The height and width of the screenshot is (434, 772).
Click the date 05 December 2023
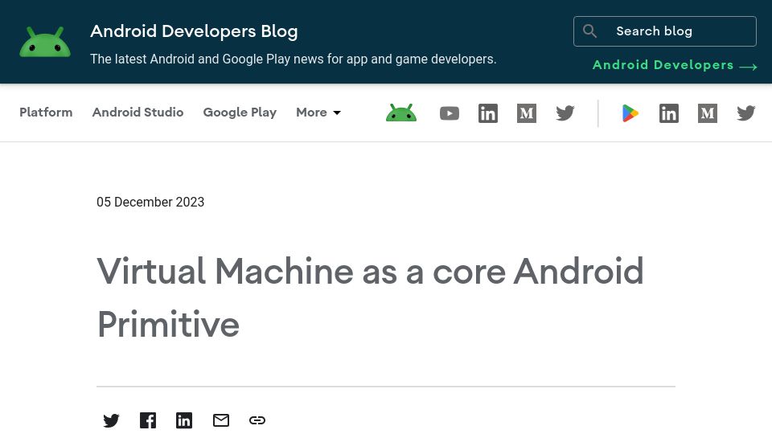(150, 202)
